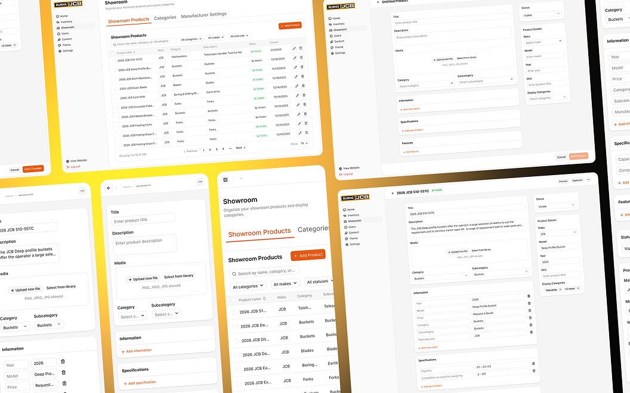Tick the 2026 JCB Ea... row checkbox in the mobile list
Viewport: 630px width, 393px height.
[x=238, y=369]
